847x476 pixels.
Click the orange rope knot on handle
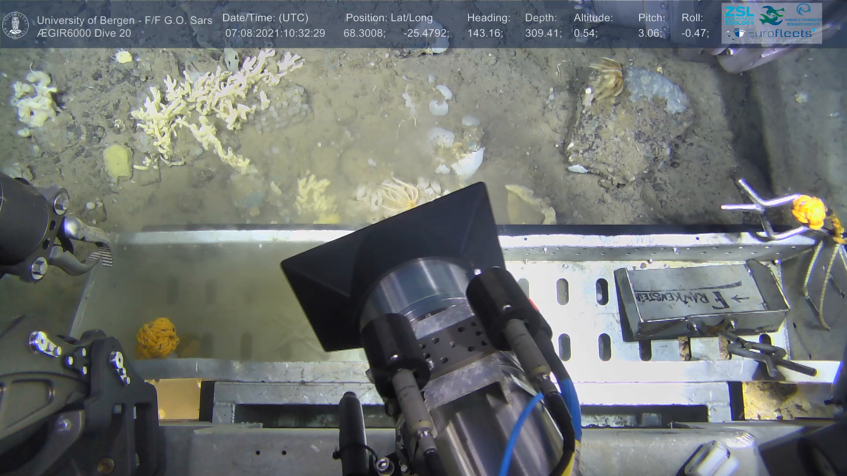[810, 212]
